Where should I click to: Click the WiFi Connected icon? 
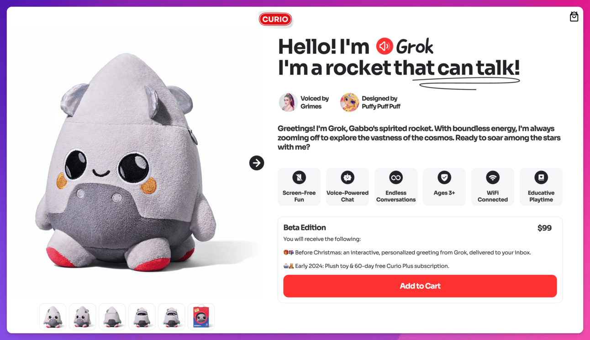(493, 177)
